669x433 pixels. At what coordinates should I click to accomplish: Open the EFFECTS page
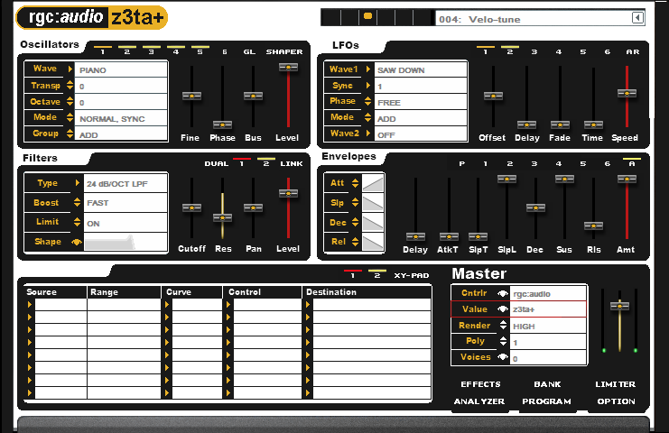480,384
